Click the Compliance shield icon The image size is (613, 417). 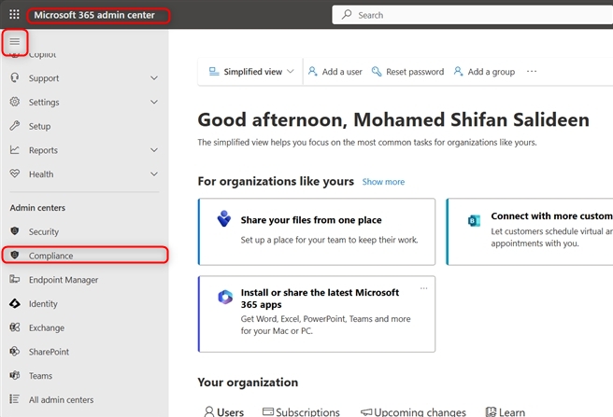tap(14, 255)
